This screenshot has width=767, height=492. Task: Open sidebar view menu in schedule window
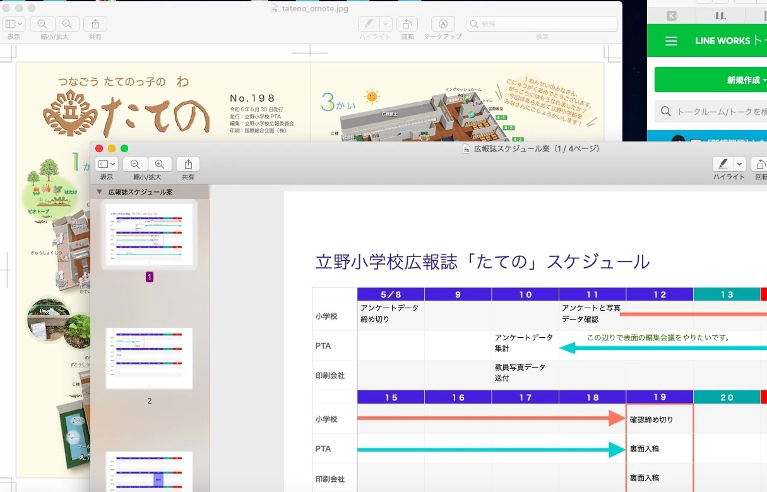point(107,164)
